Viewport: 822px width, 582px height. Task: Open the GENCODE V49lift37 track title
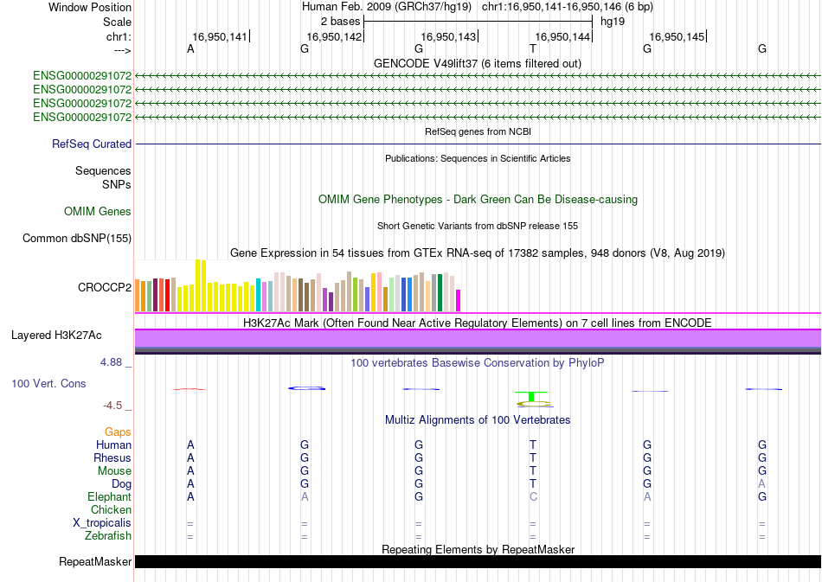pos(477,63)
